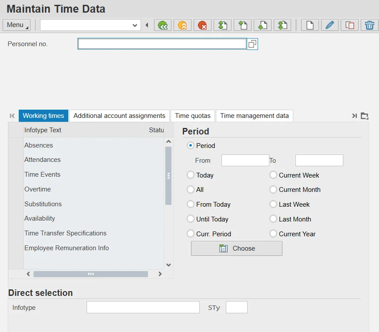Expand the tab list icon at right

pos(365,116)
